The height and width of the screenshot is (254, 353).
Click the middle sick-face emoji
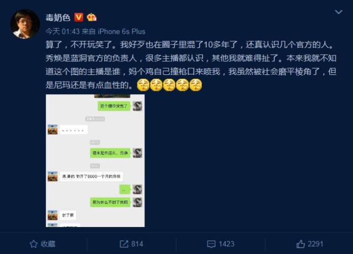pyautogui.click(x=169, y=85)
